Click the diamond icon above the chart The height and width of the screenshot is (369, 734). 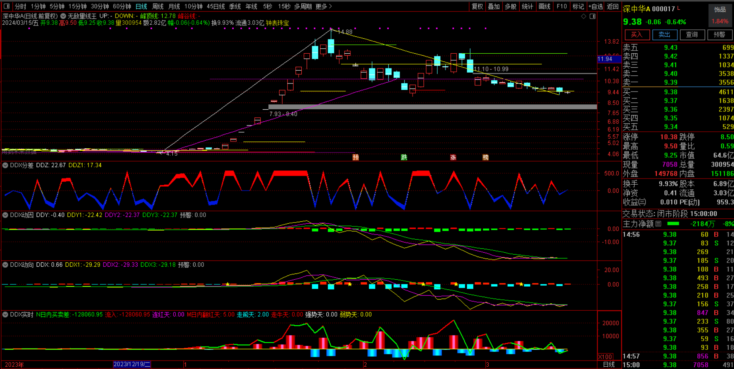point(584,16)
